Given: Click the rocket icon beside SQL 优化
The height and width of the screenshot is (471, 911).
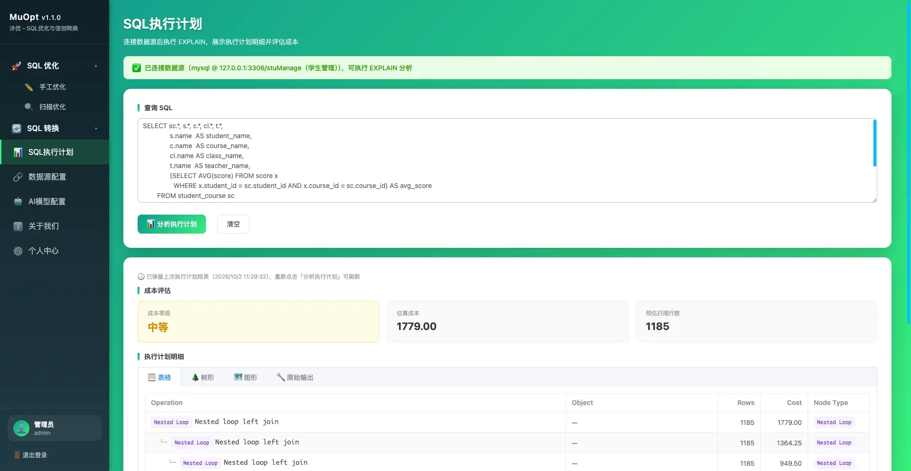Looking at the screenshot, I should coord(17,66).
